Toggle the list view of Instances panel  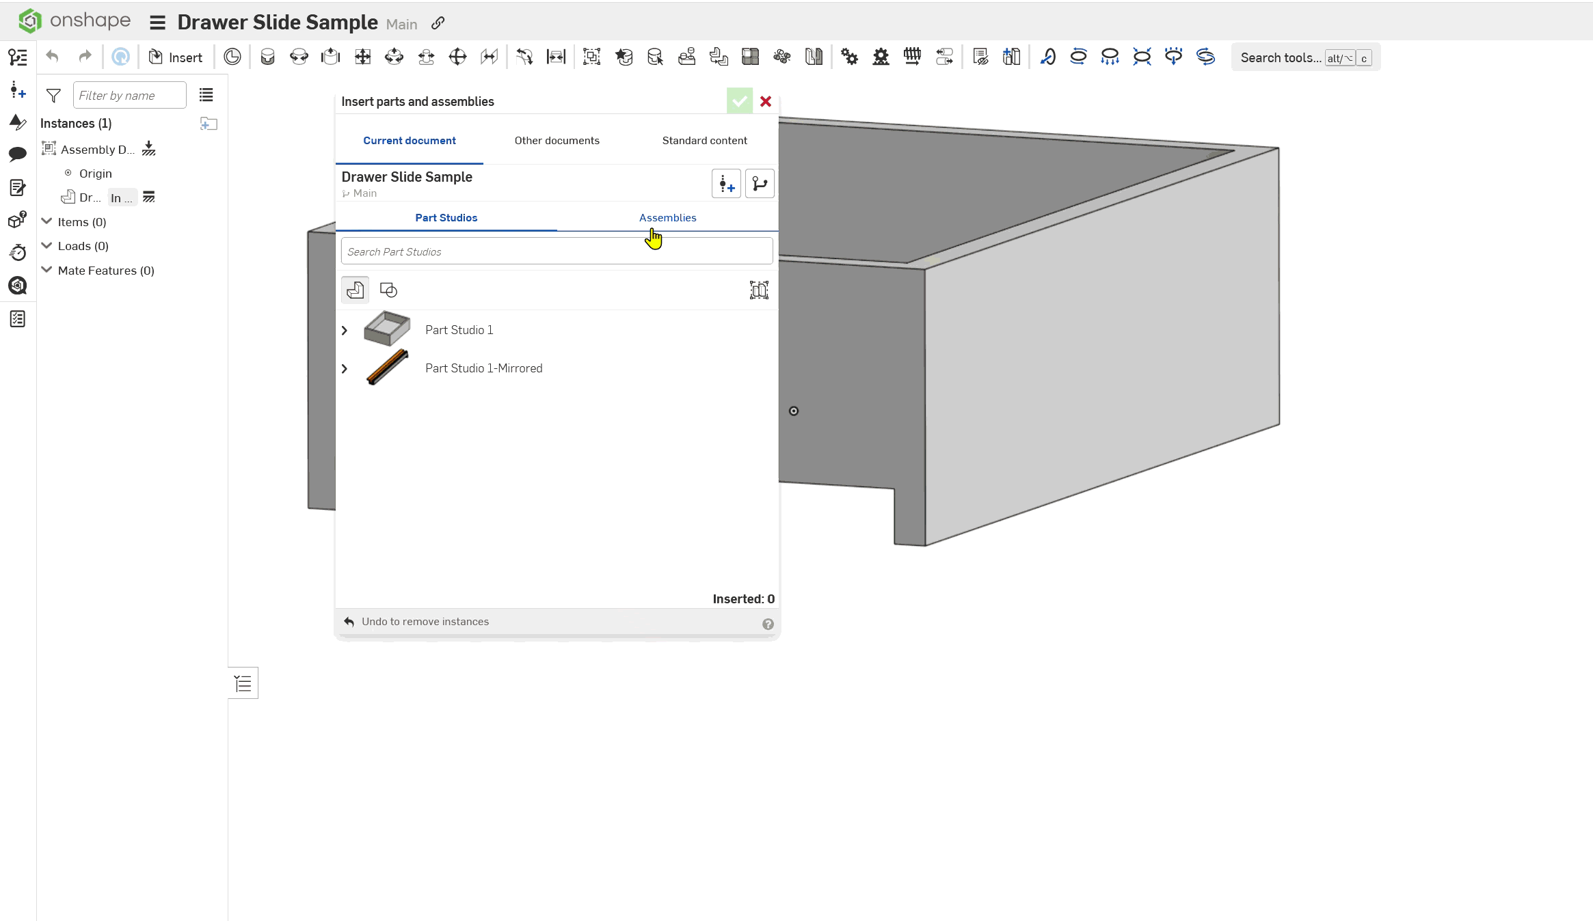[206, 95]
